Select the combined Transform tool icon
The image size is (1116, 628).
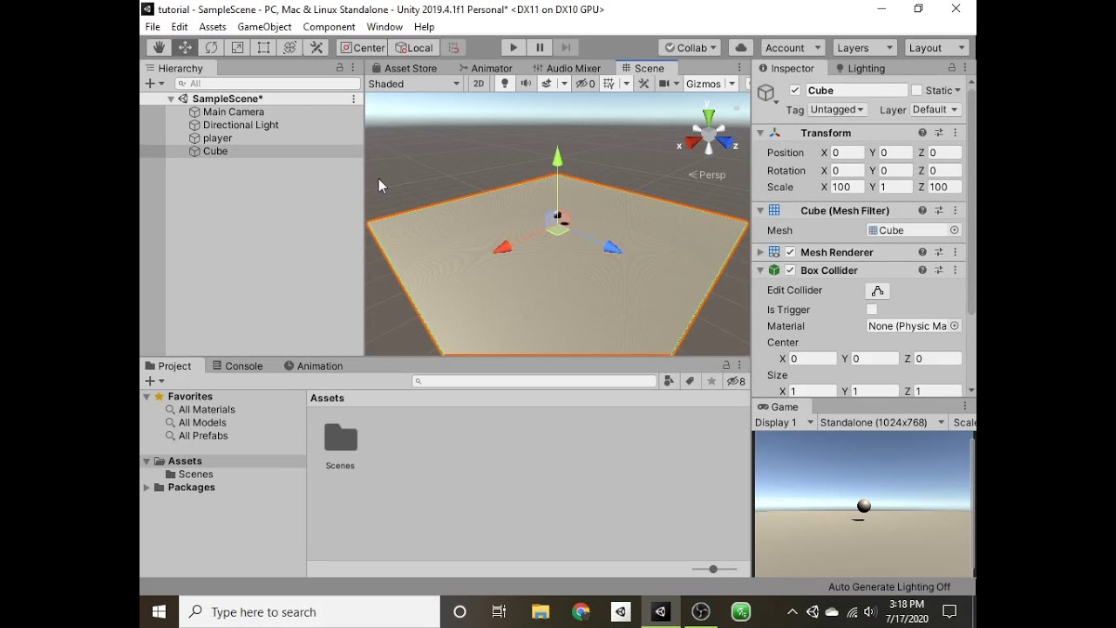(x=289, y=48)
